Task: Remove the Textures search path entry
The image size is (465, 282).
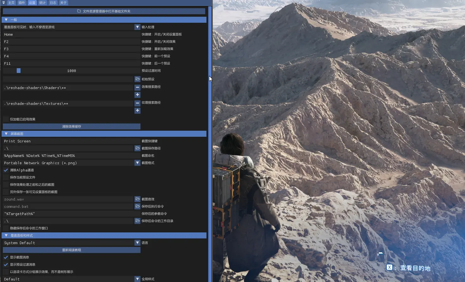Action: (x=137, y=103)
